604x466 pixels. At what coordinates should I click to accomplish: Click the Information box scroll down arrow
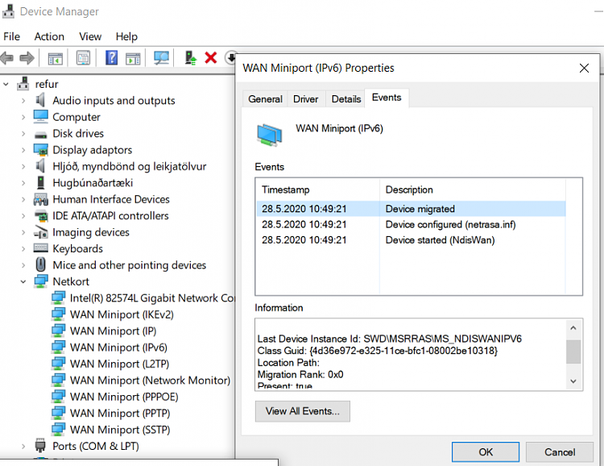pyautogui.click(x=573, y=381)
